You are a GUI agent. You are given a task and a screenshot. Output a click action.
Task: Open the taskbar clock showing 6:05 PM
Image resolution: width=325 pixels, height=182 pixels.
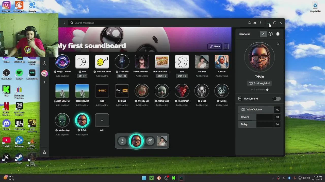(318, 178)
